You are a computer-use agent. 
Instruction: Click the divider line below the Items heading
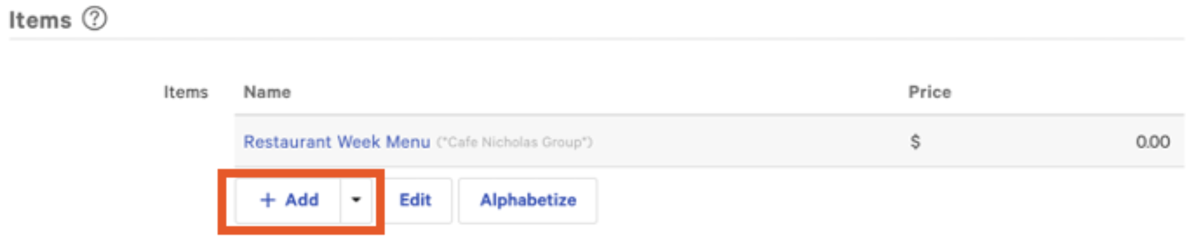[x=595, y=39]
